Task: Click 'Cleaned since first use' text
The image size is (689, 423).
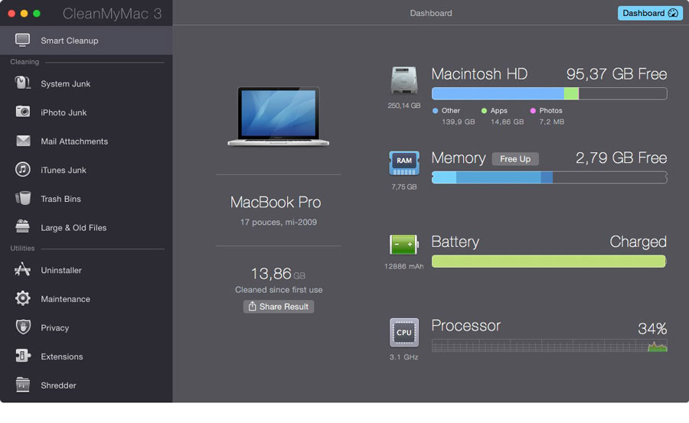Action: pyautogui.click(x=279, y=290)
